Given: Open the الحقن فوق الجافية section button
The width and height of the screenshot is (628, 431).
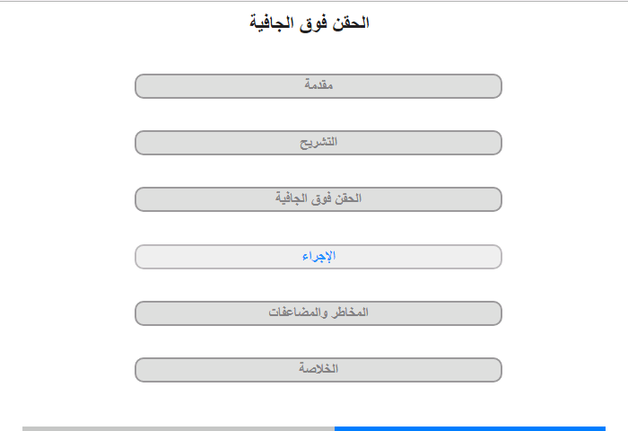Looking at the screenshot, I should (x=318, y=199).
